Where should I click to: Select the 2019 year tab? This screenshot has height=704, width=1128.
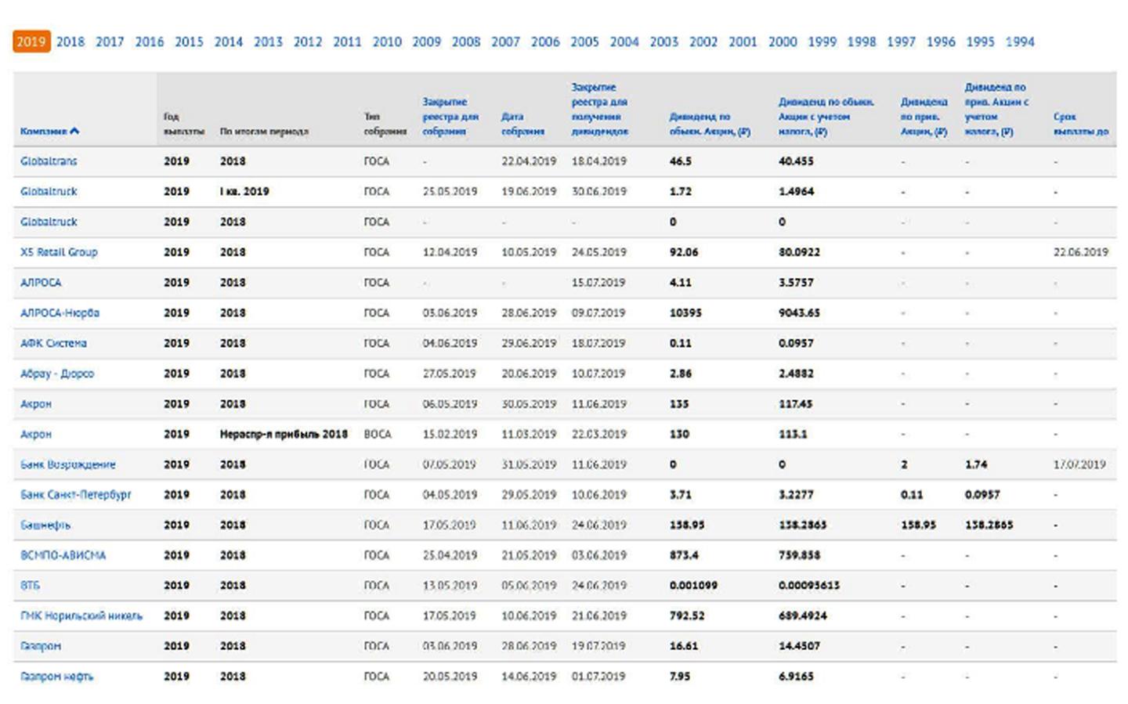(x=31, y=42)
